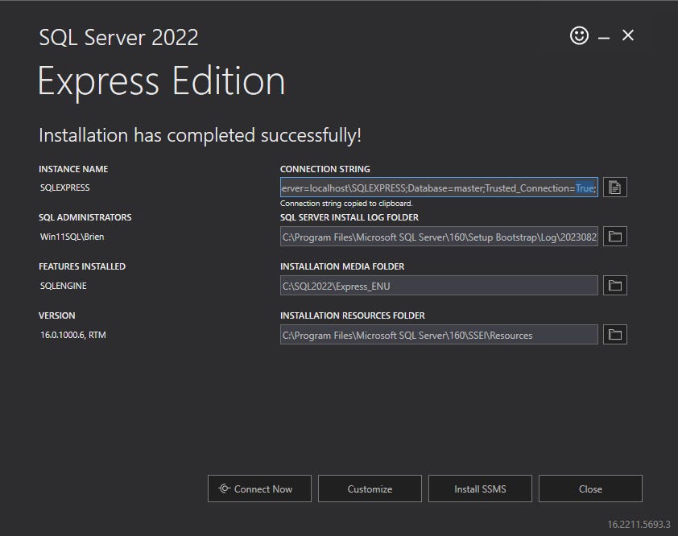Select the install log folder path field

(439, 236)
